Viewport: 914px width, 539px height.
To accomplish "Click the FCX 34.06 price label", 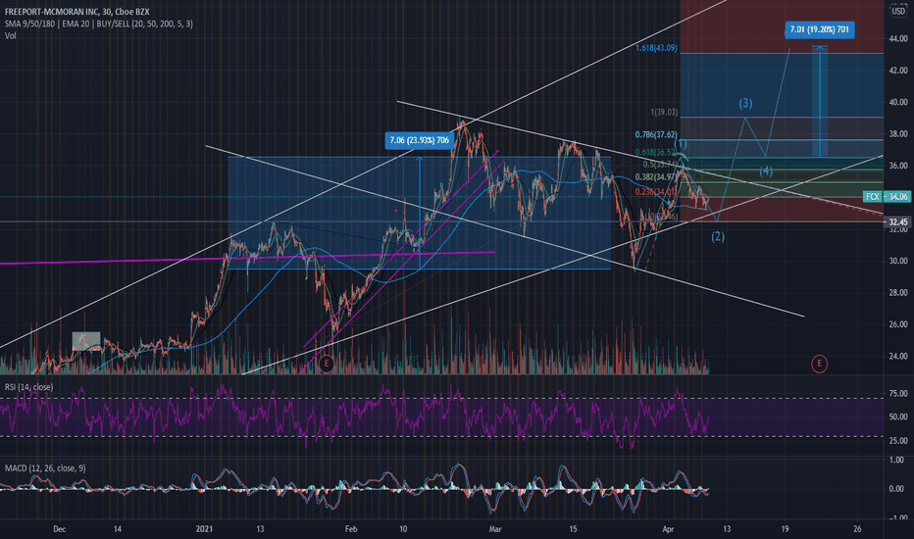I will [x=887, y=197].
